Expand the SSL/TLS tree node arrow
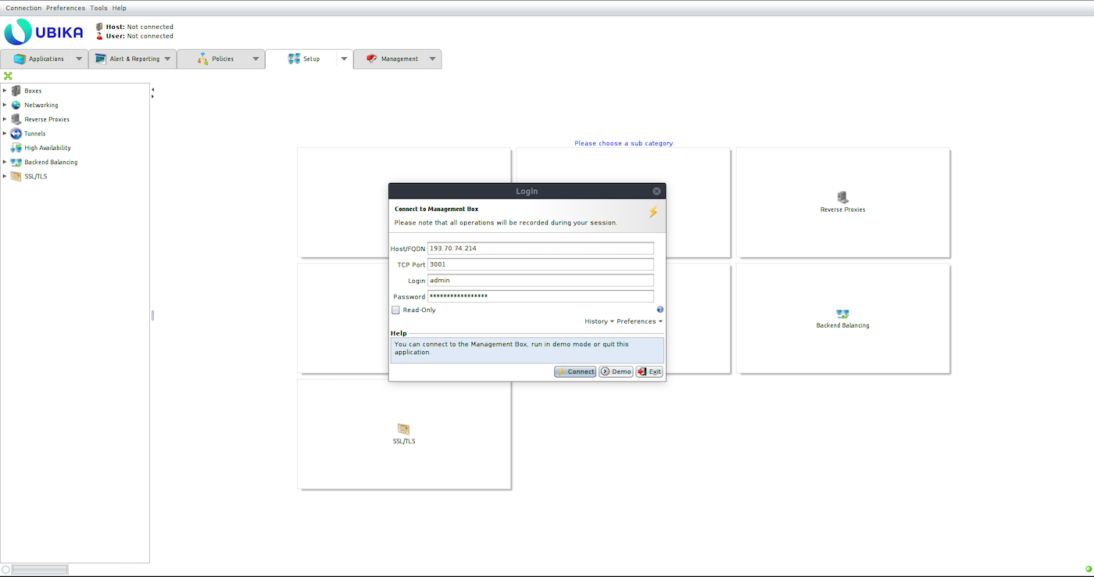This screenshot has width=1094, height=577. coord(5,176)
